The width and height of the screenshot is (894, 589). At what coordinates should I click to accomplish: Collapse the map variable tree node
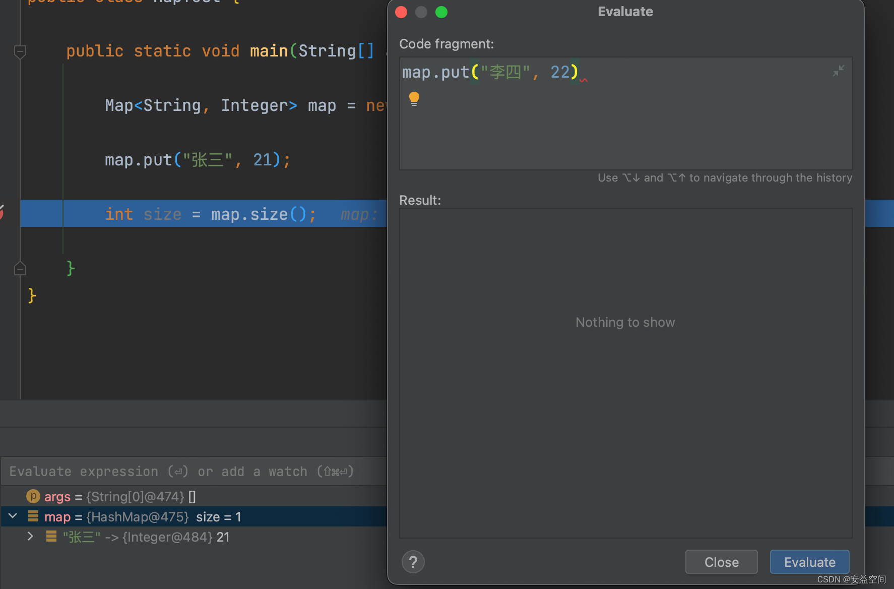pyautogui.click(x=13, y=516)
